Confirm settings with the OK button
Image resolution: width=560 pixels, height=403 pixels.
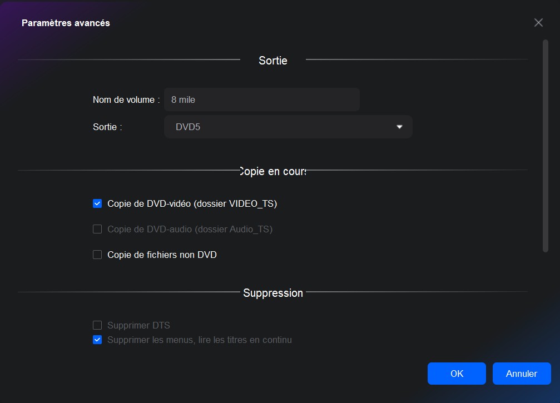[457, 374]
